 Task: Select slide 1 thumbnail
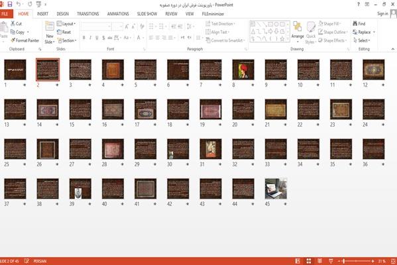[15, 70]
